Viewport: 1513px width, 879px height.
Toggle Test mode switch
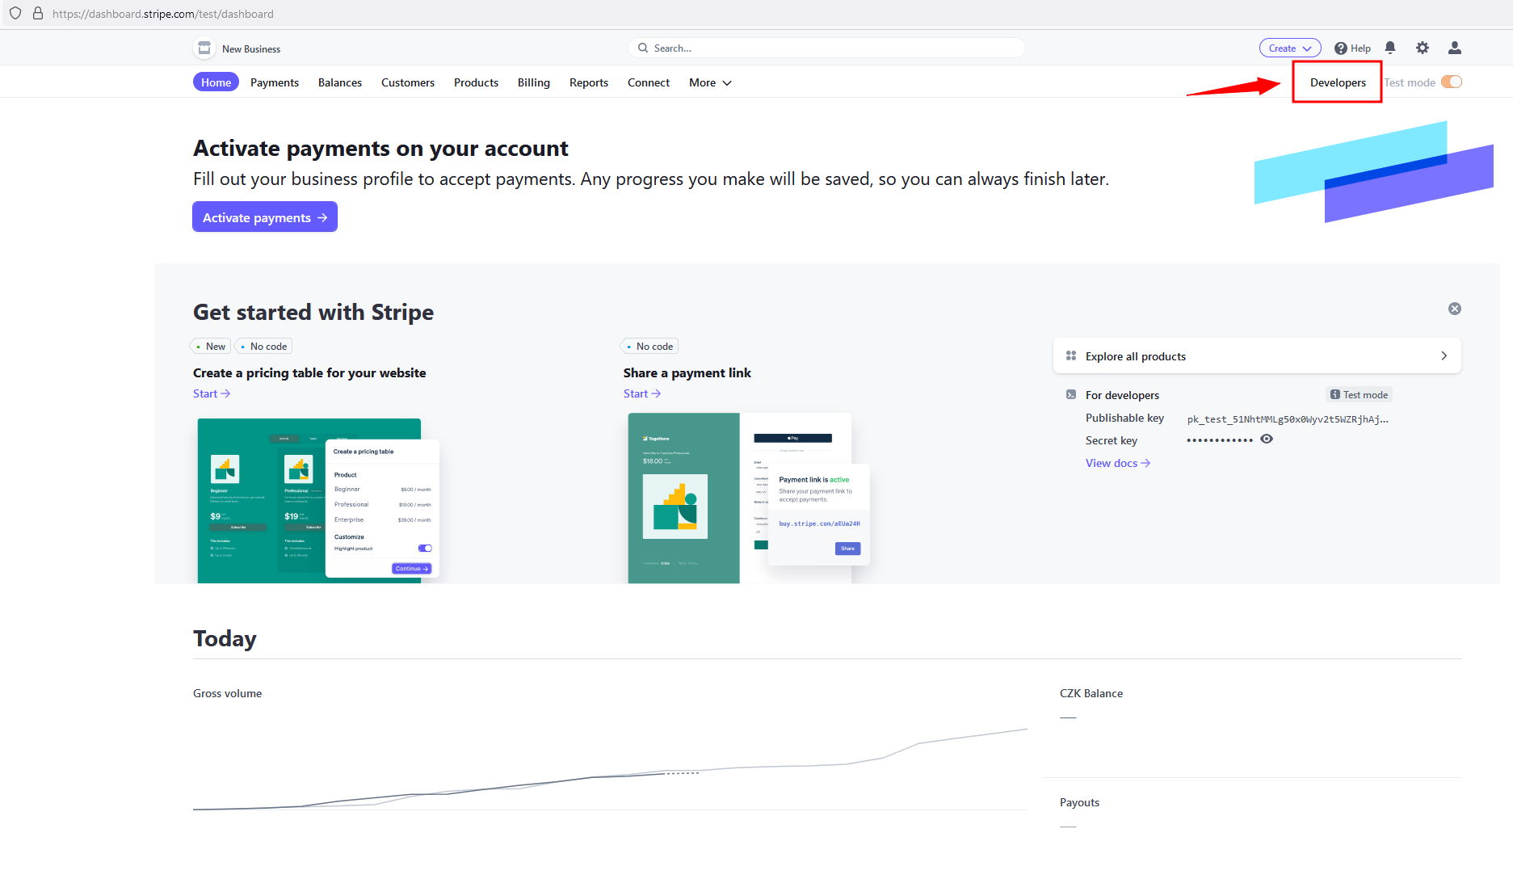click(x=1452, y=82)
